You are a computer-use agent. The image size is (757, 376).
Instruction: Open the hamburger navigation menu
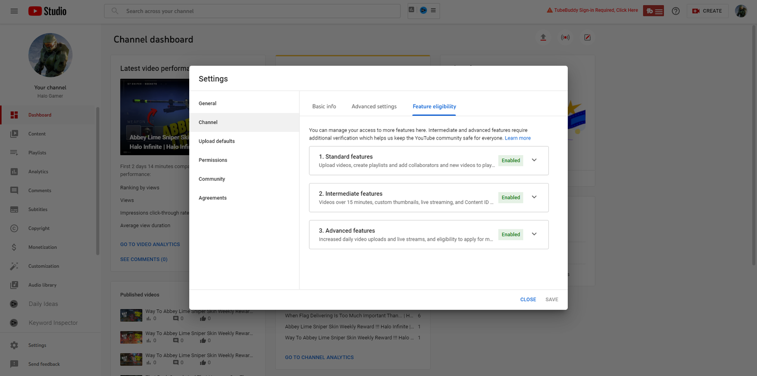pyautogui.click(x=14, y=11)
